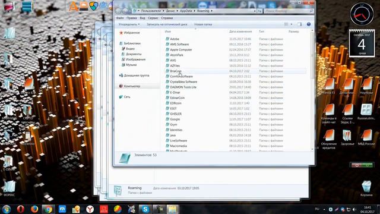Image resolution: width=380 pixels, height=214 pixels.
Task: Expand the address bar history dropdown
Action: 255,11
